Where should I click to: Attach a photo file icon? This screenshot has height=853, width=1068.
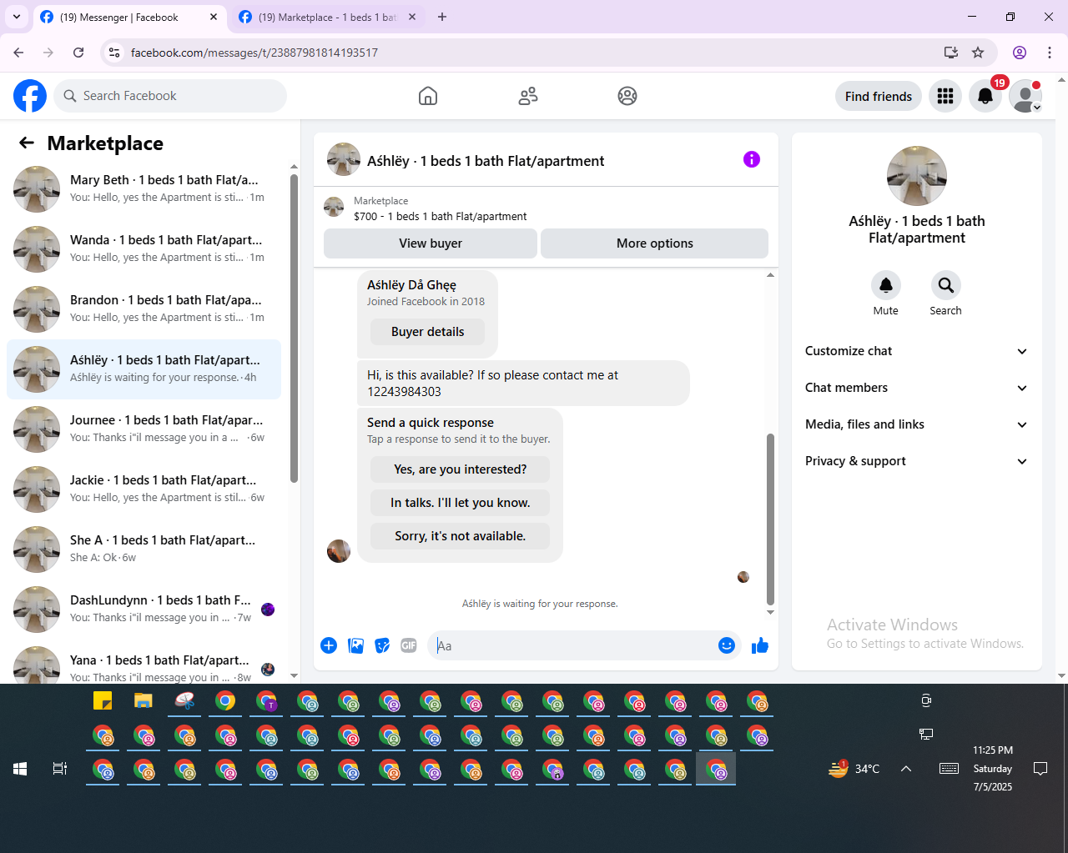click(x=355, y=645)
